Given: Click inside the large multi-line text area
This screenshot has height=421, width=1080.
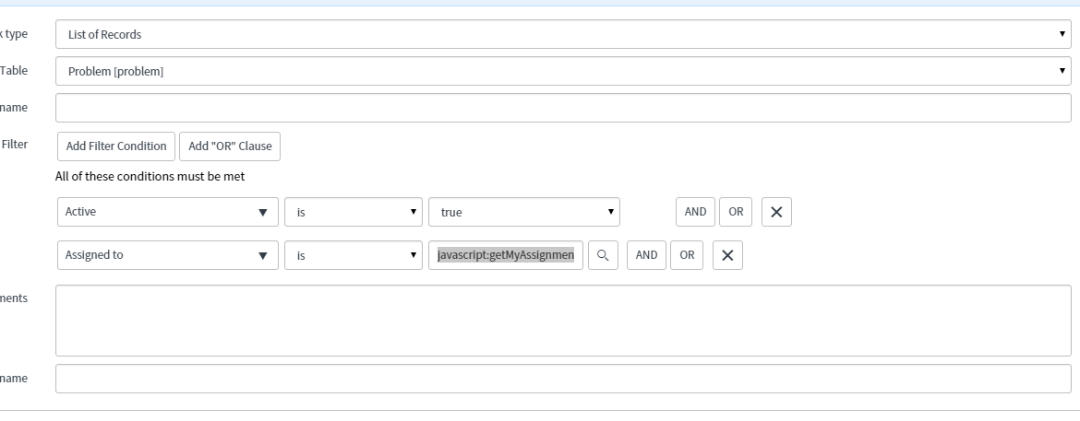Looking at the screenshot, I should [563, 321].
